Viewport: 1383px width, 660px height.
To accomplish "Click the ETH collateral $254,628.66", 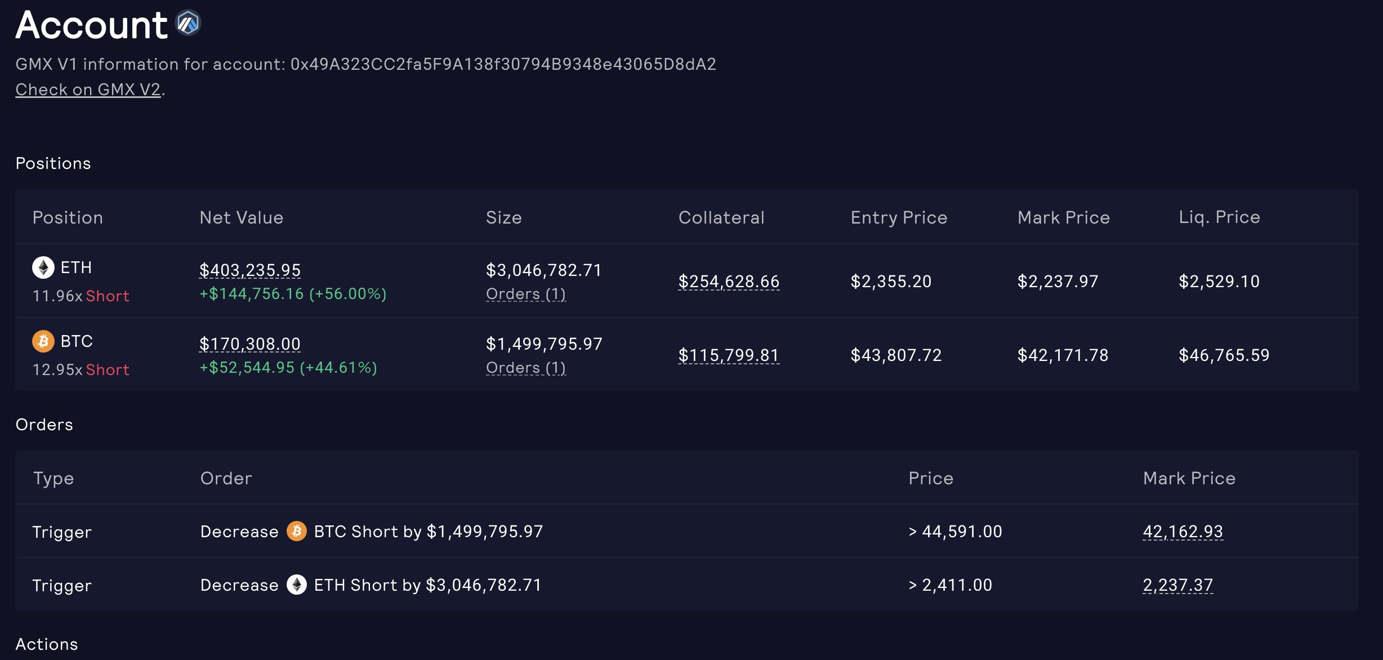I will pos(729,282).
